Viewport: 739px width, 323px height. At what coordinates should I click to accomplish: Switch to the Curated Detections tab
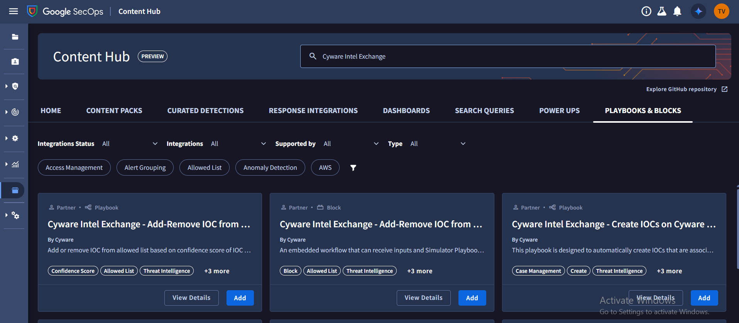click(x=205, y=111)
